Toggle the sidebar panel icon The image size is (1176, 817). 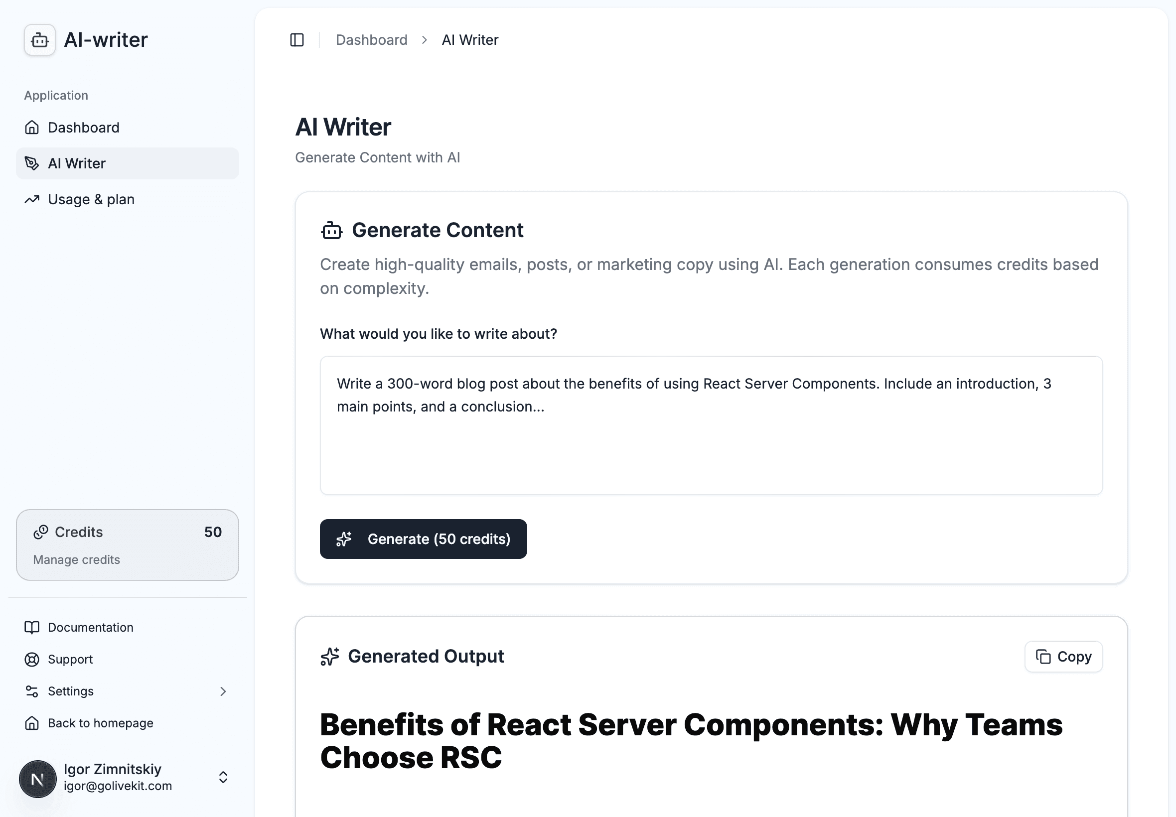[297, 40]
